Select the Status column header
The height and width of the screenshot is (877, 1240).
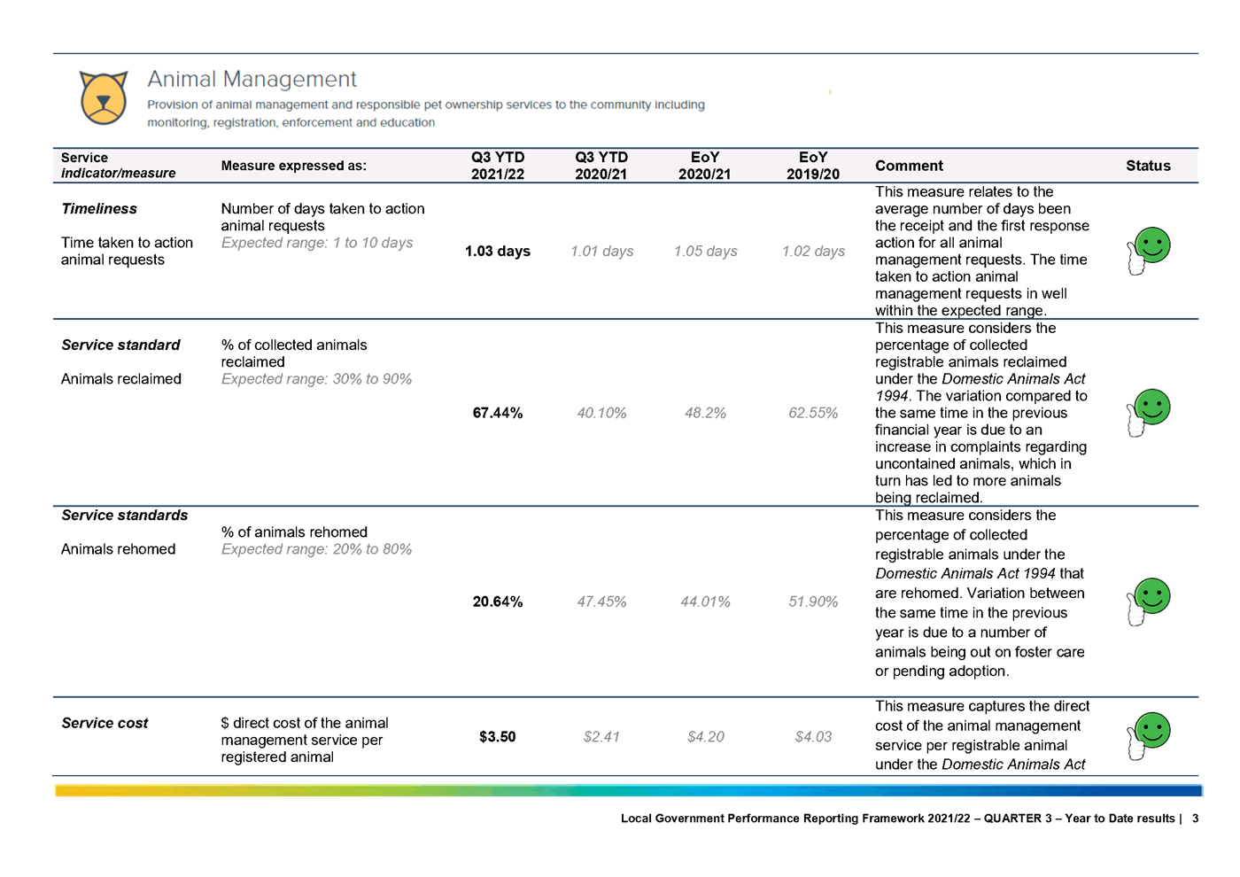[1148, 166]
